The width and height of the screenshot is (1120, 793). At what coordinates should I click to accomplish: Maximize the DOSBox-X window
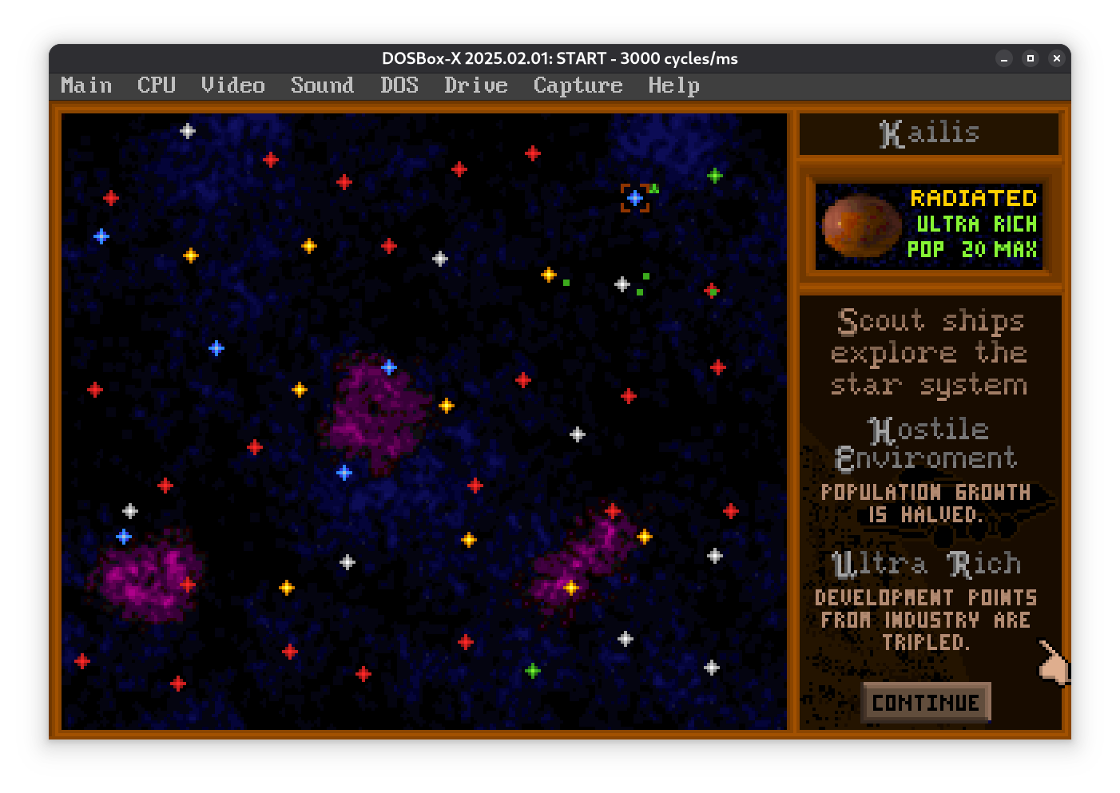point(1031,58)
